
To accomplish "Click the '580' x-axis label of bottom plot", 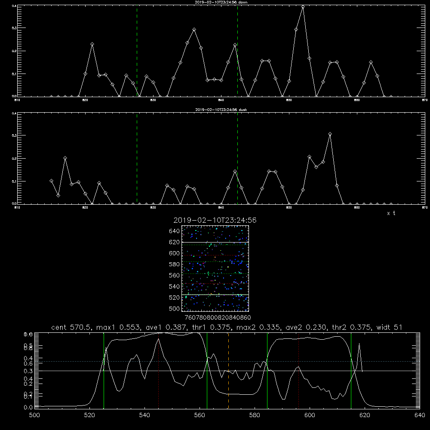I will [x=255, y=415].
